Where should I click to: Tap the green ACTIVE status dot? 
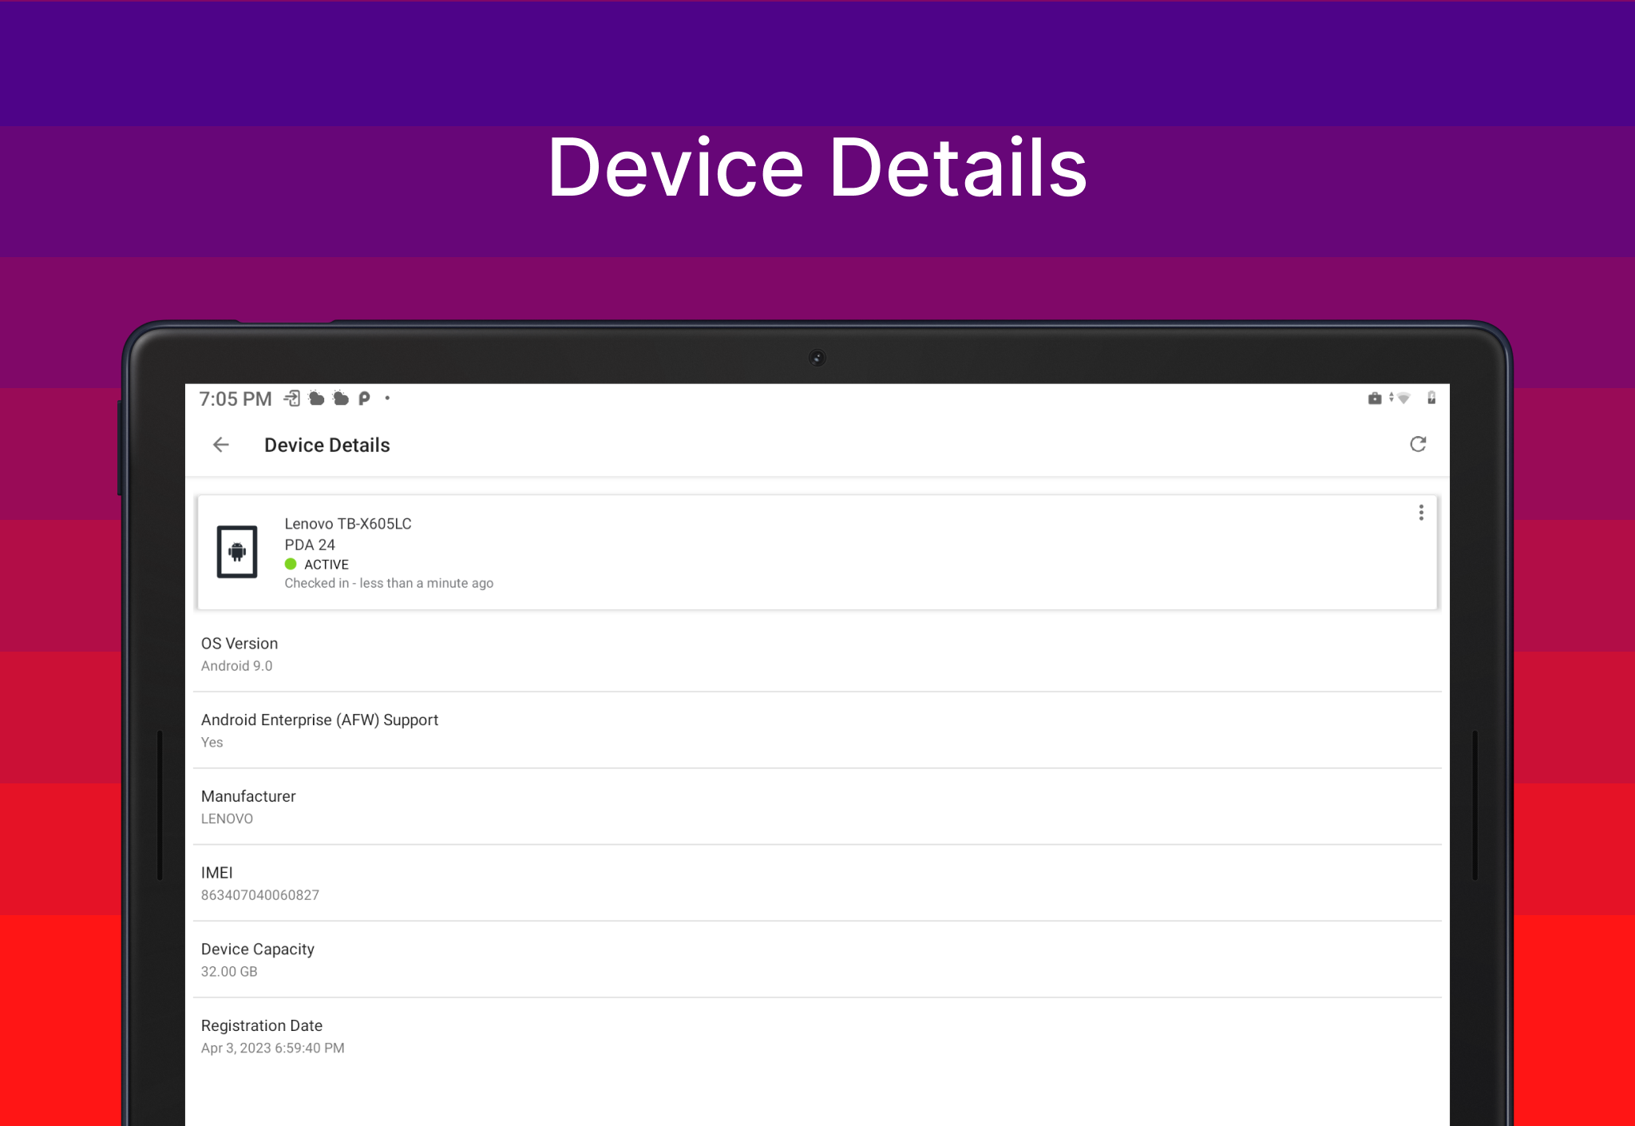[291, 564]
